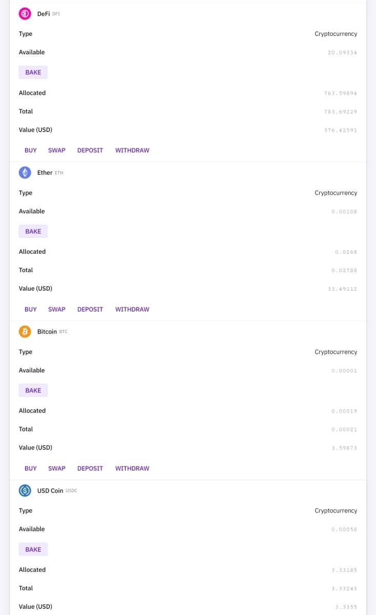Open DEPOSIT for Ether
376x615 pixels.
90,309
